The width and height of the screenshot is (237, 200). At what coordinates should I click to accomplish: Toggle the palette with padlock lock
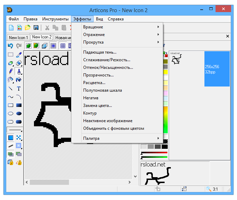click(19, 163)
